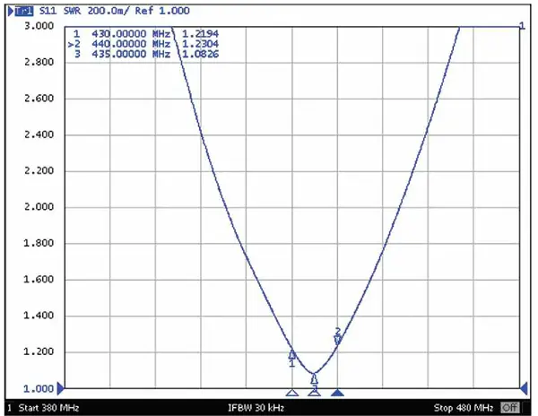The image size is (538, 416).
Task: Click right reference level arrow at 1.000
Action: [x=525, y=388]
